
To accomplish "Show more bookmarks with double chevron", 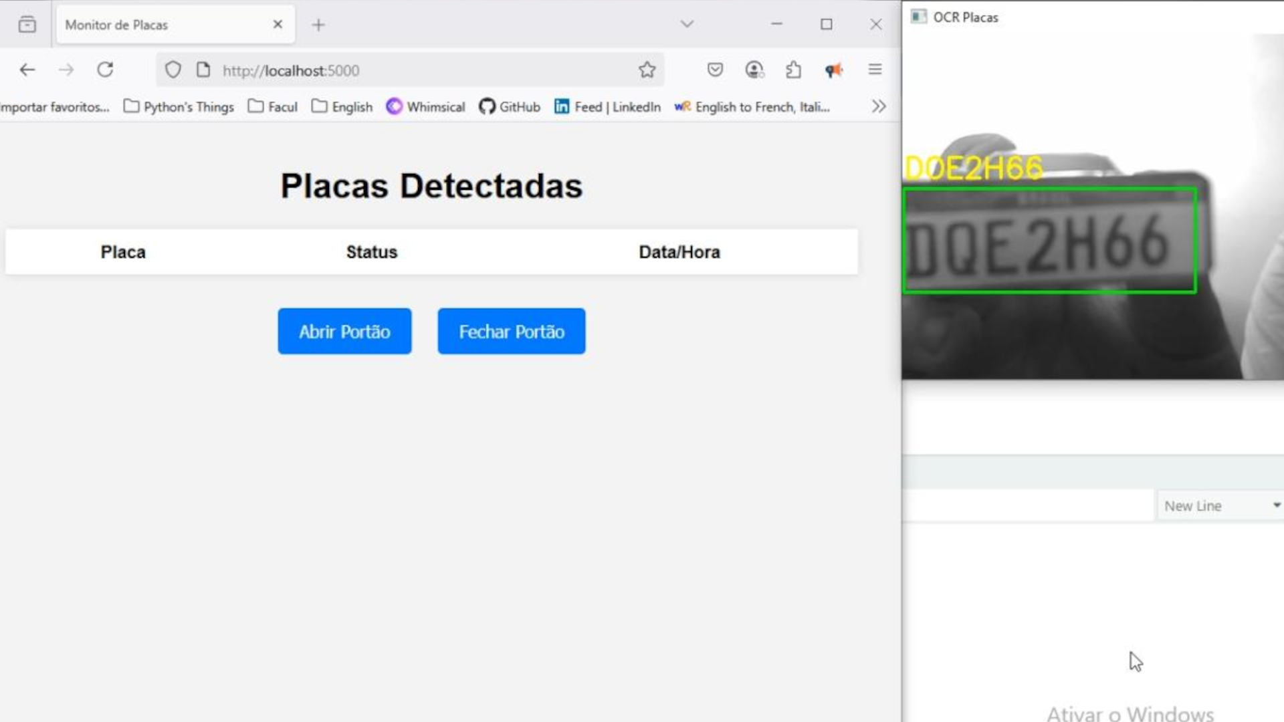I will [x=879, y=107].
